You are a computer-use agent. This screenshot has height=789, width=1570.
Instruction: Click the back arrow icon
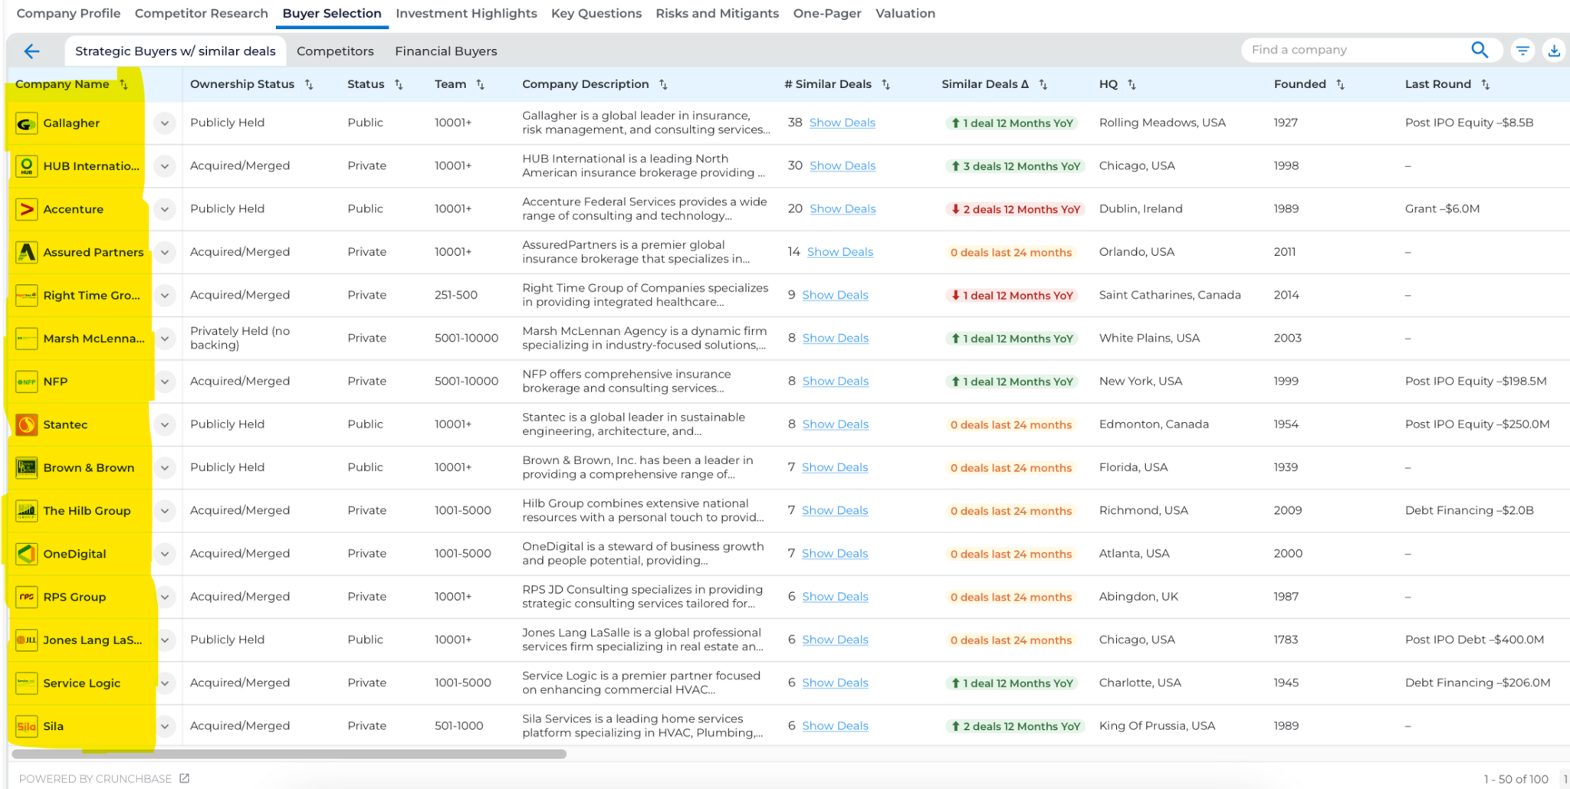point(31,51)
